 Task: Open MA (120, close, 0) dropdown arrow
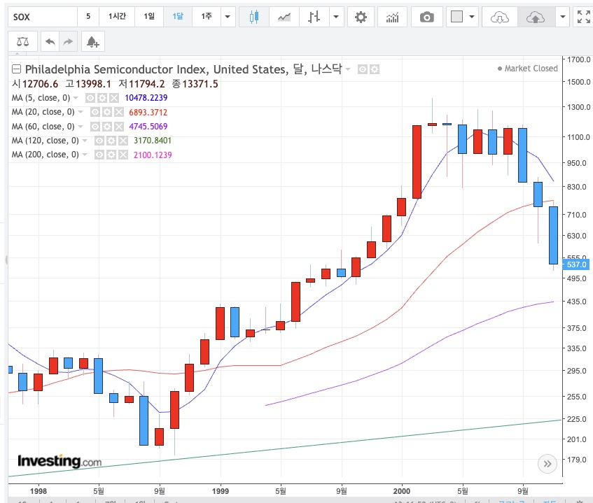click(x=85, y=141)
